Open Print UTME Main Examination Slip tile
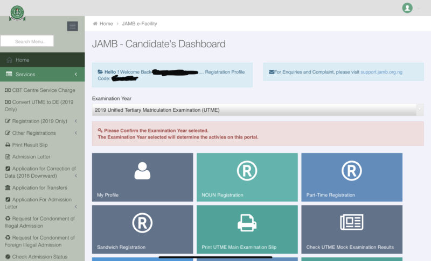Image resolution: width=431 pixels, height=261 pixels. [x=247, y=229]
